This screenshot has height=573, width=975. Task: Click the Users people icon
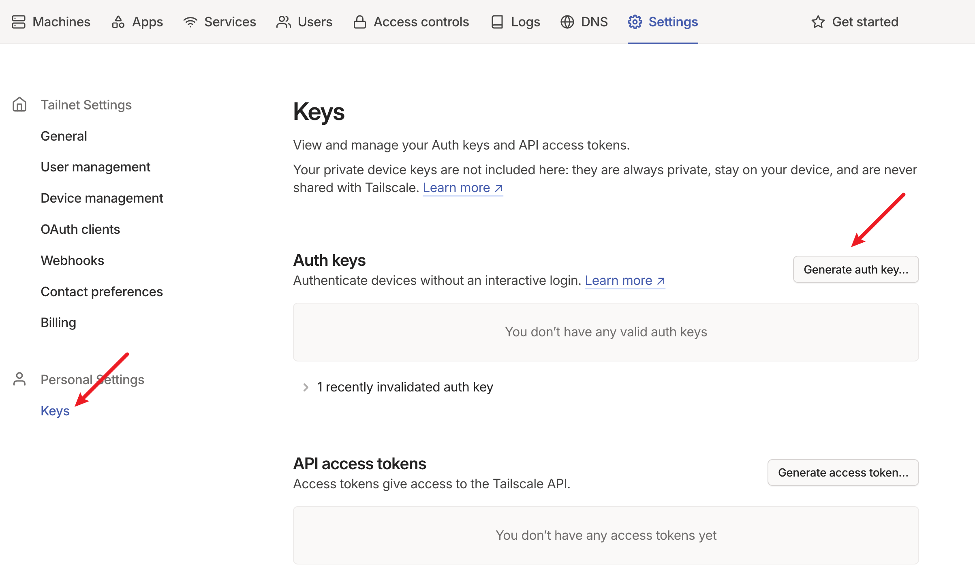click(283, 22)
